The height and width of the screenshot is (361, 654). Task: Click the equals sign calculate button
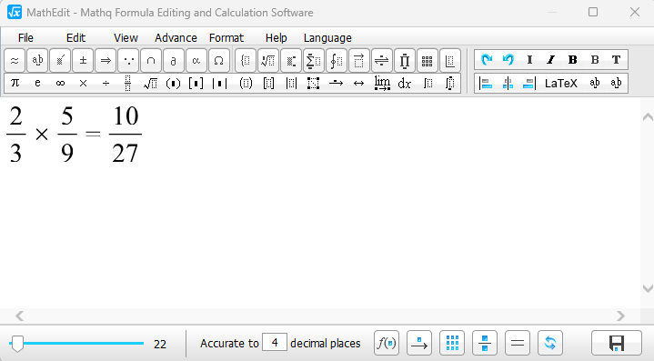pyautogui.click(x=518, y=344)
